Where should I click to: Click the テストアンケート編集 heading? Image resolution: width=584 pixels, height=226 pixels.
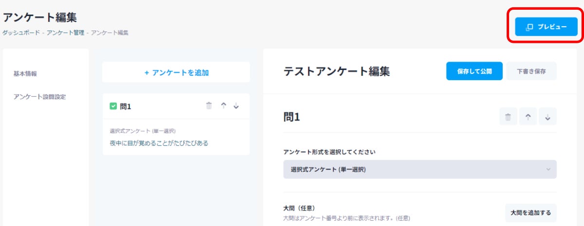[337, 71]
